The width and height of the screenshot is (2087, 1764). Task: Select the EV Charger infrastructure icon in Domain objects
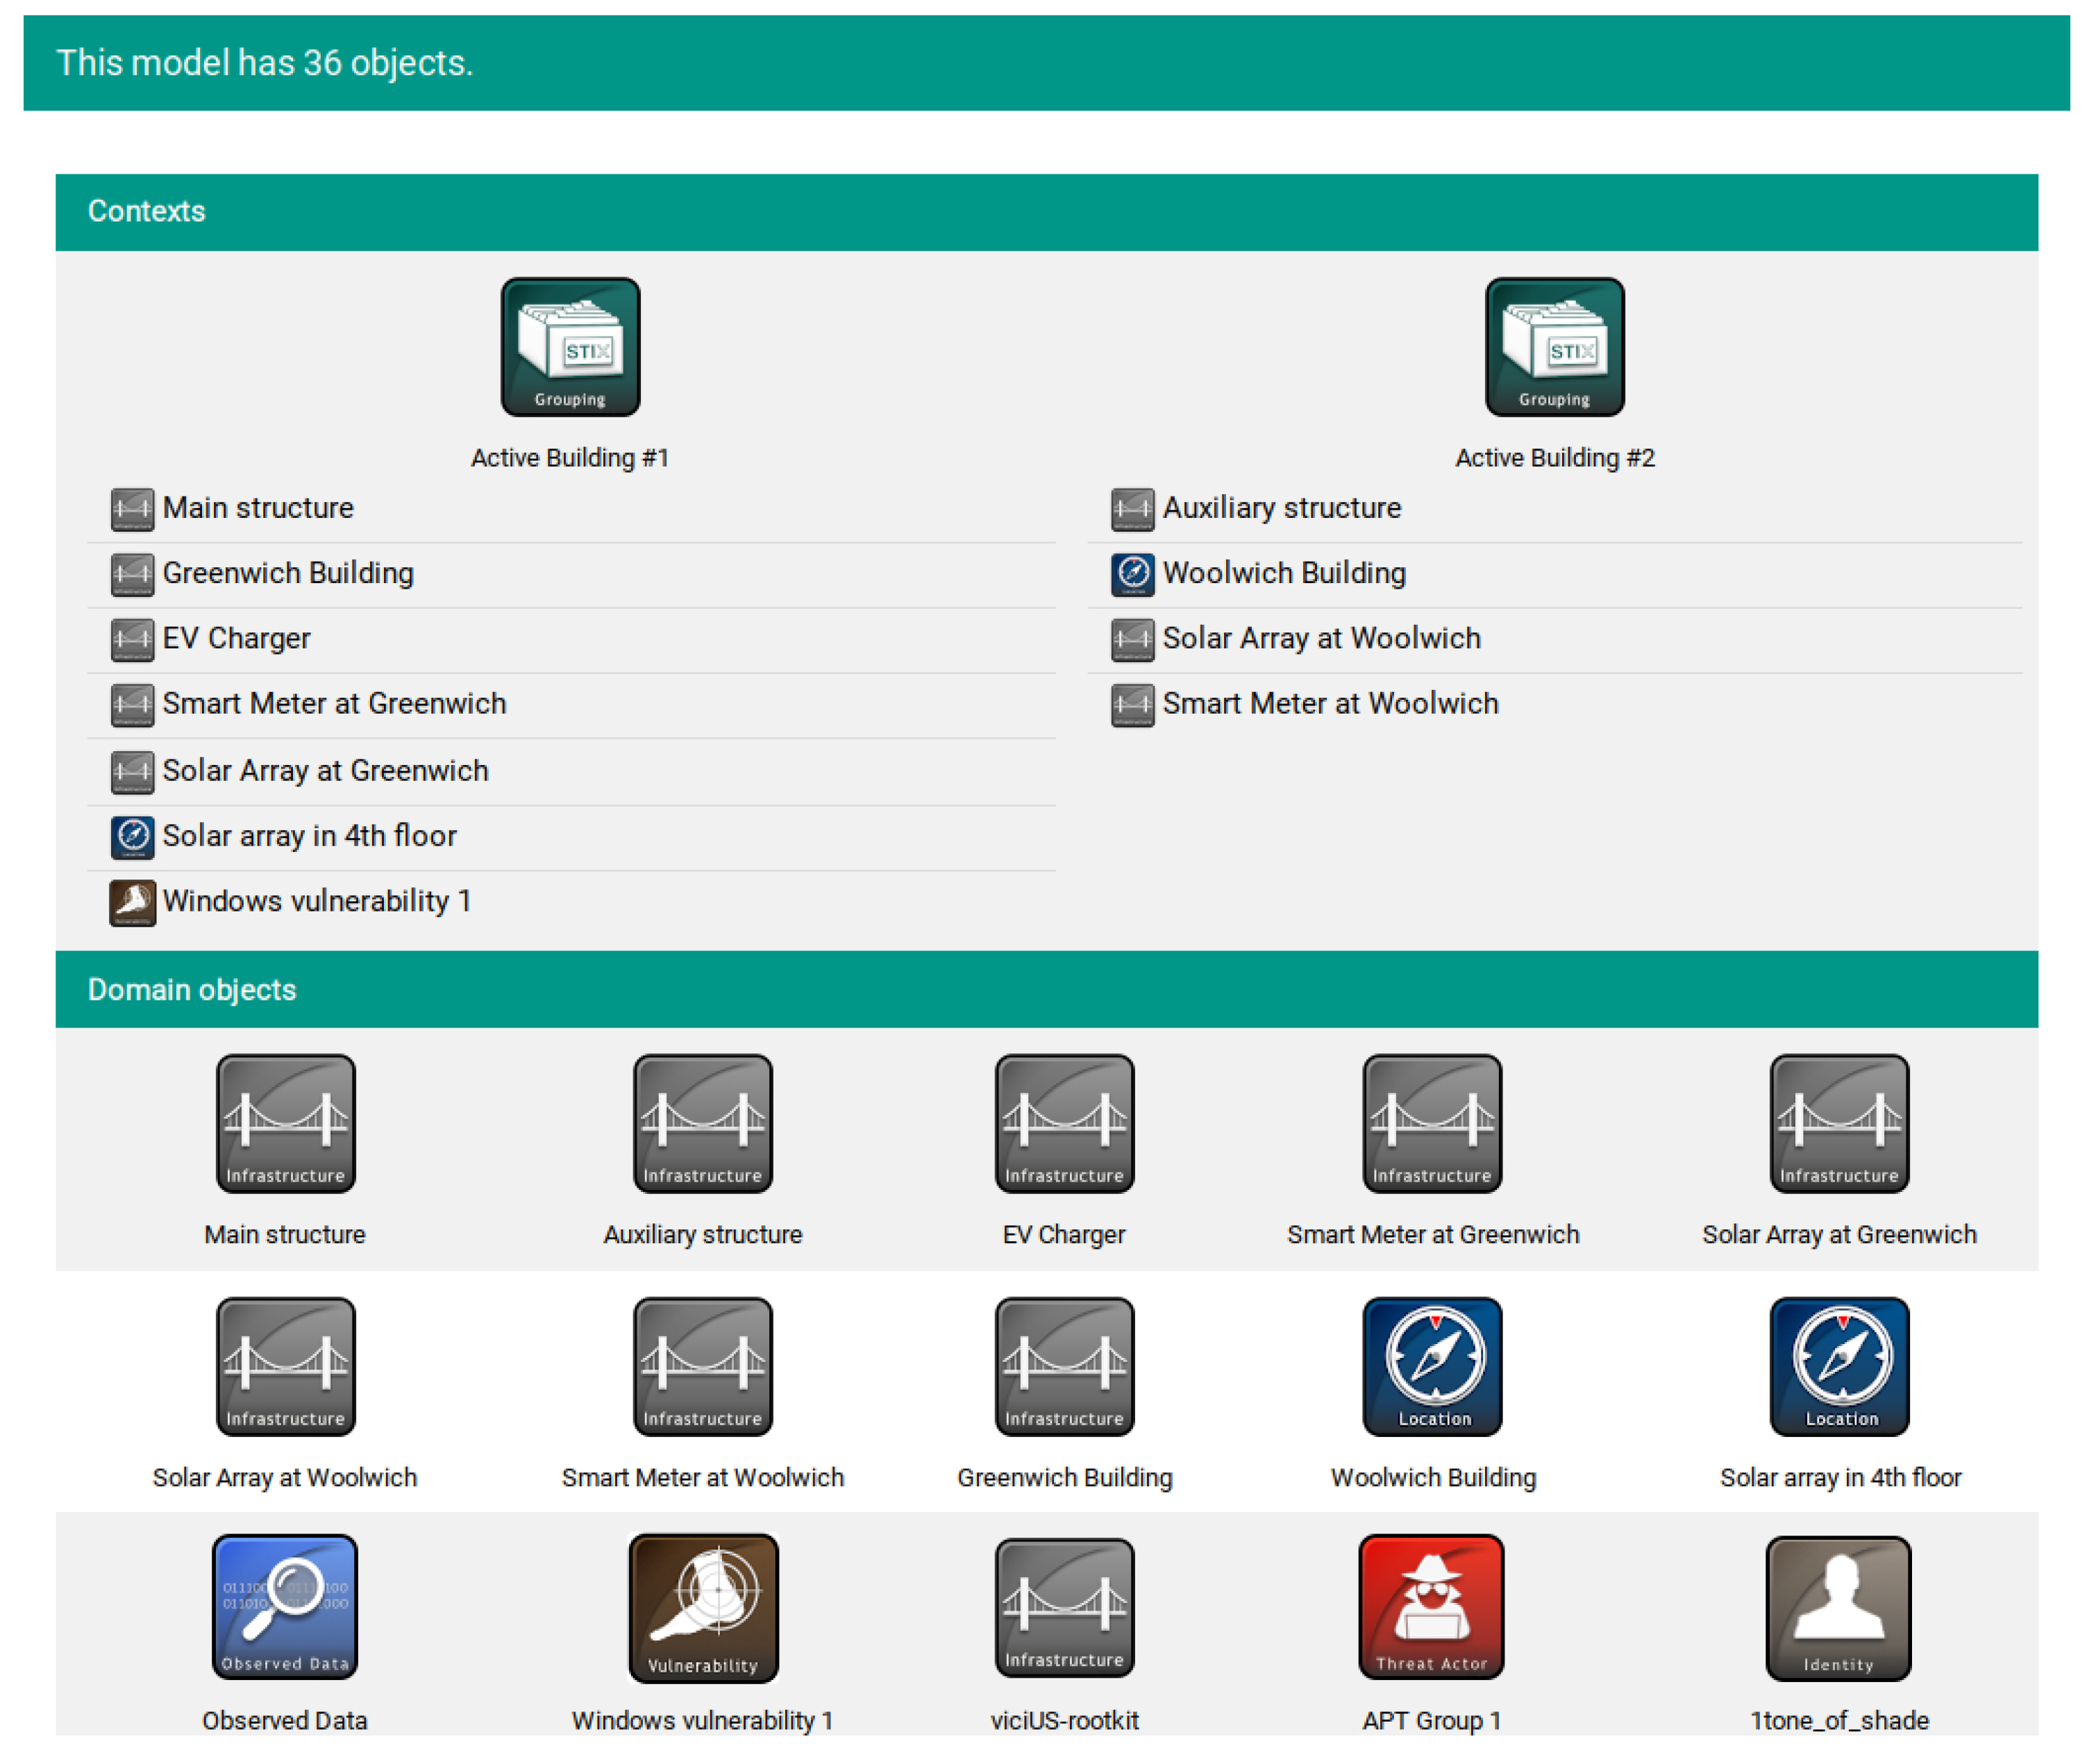tap(1064, 1123)
